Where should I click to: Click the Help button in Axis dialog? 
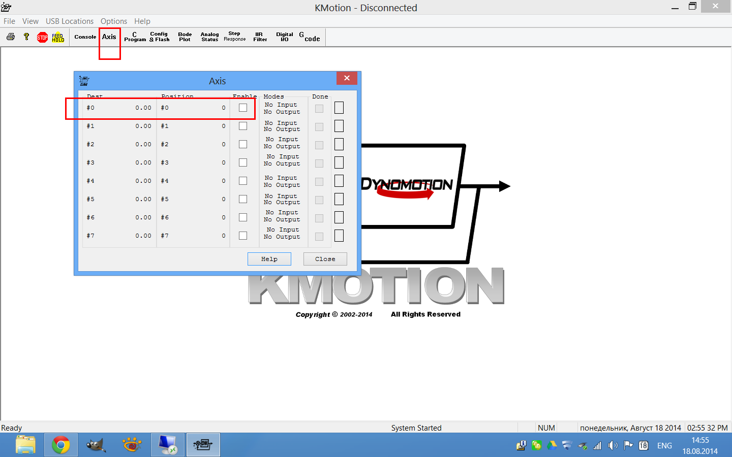click(269, 259)
